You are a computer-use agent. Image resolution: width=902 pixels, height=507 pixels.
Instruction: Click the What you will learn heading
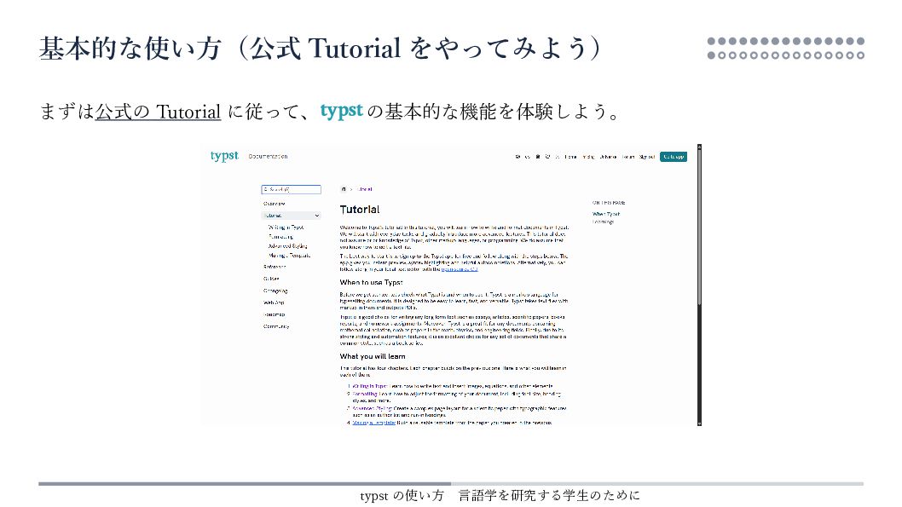point(373,356)
